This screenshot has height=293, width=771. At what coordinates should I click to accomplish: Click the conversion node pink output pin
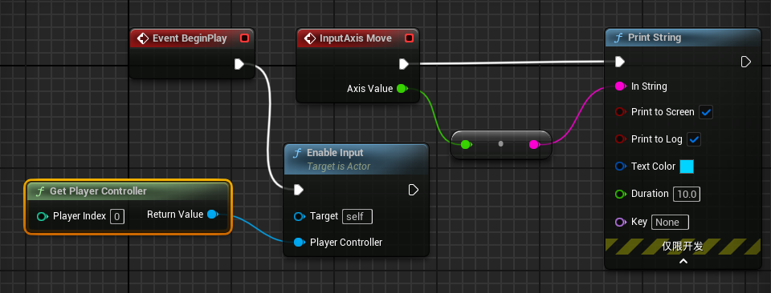[535, 144]
